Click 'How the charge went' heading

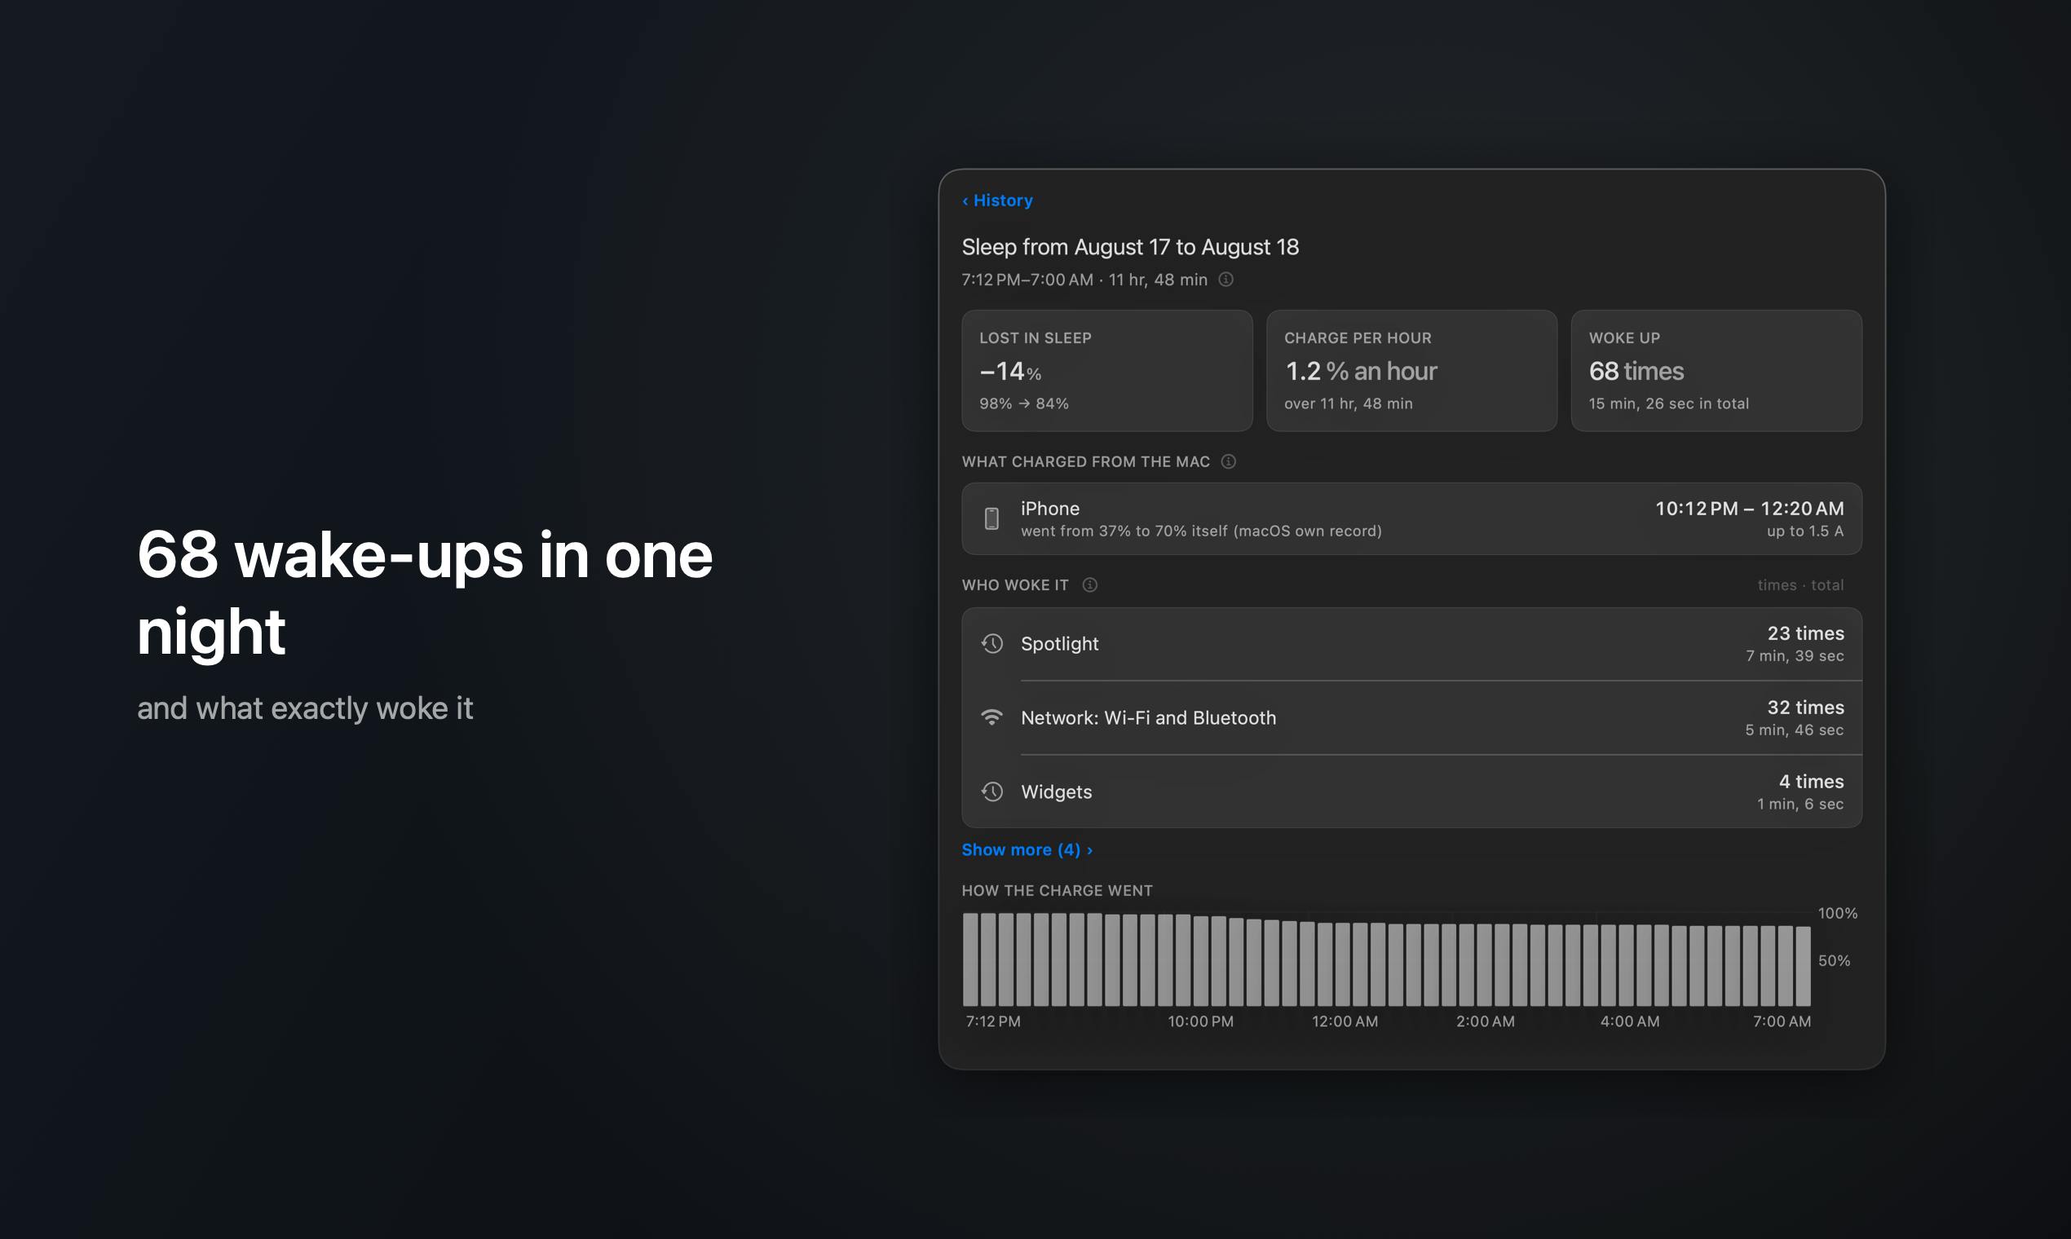tap(1057, 891)
